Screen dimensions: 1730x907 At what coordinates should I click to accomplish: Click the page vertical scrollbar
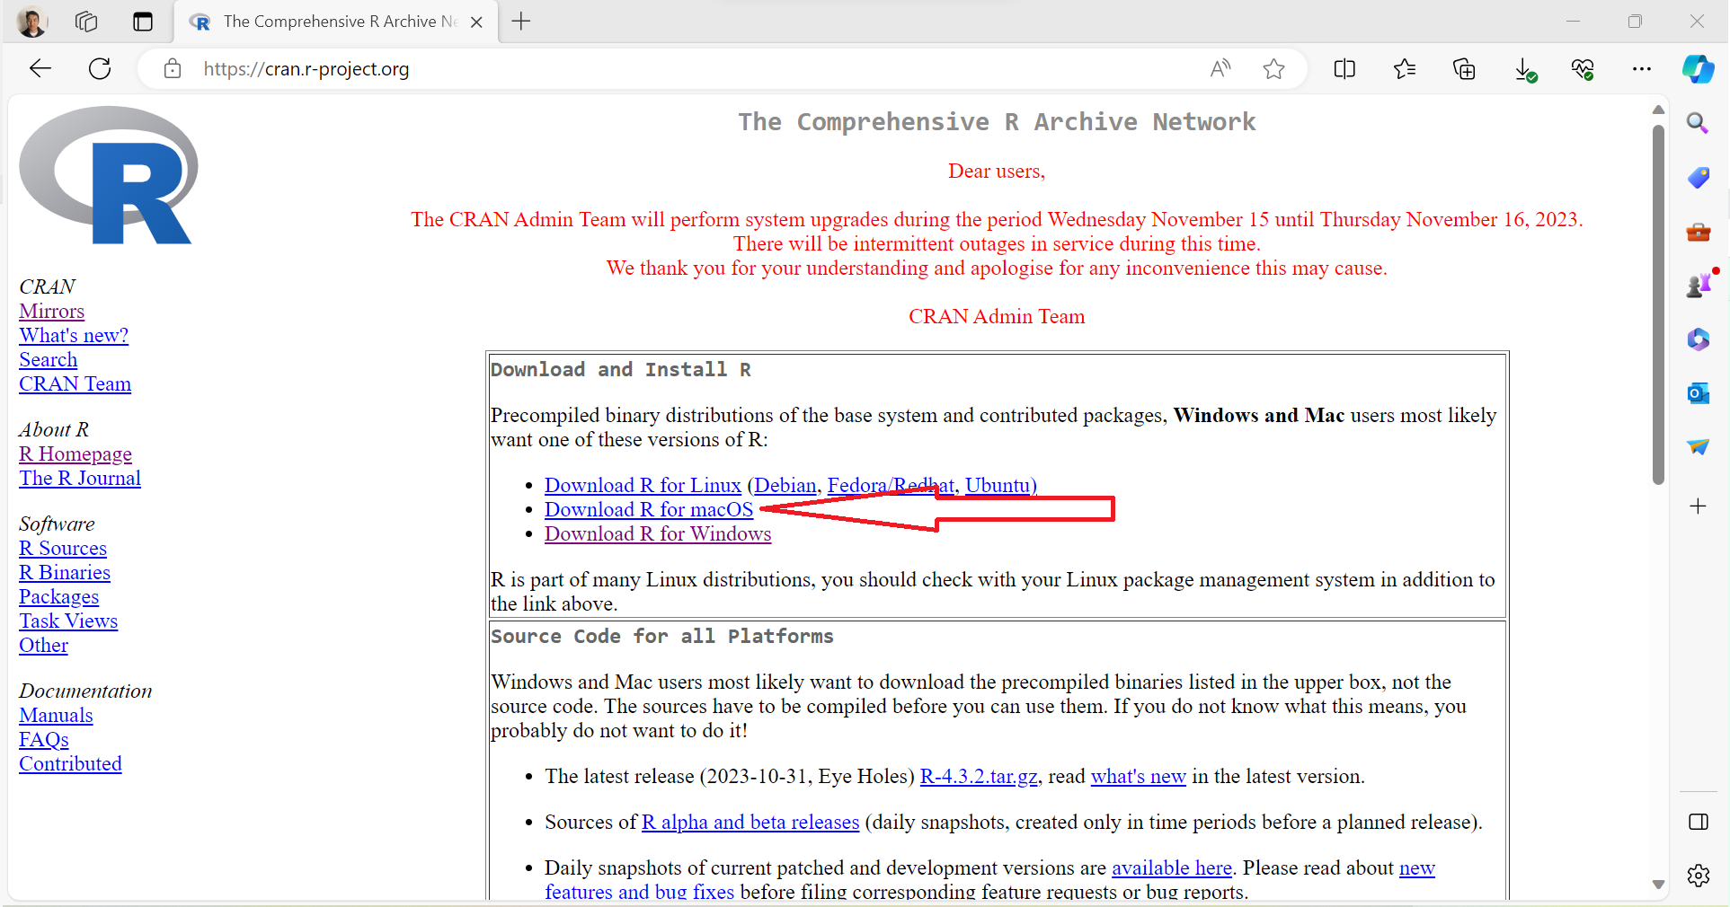[x=1658, y=305]
